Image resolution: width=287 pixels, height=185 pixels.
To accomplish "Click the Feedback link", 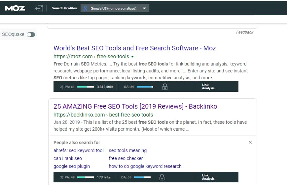I will [244, 32].
